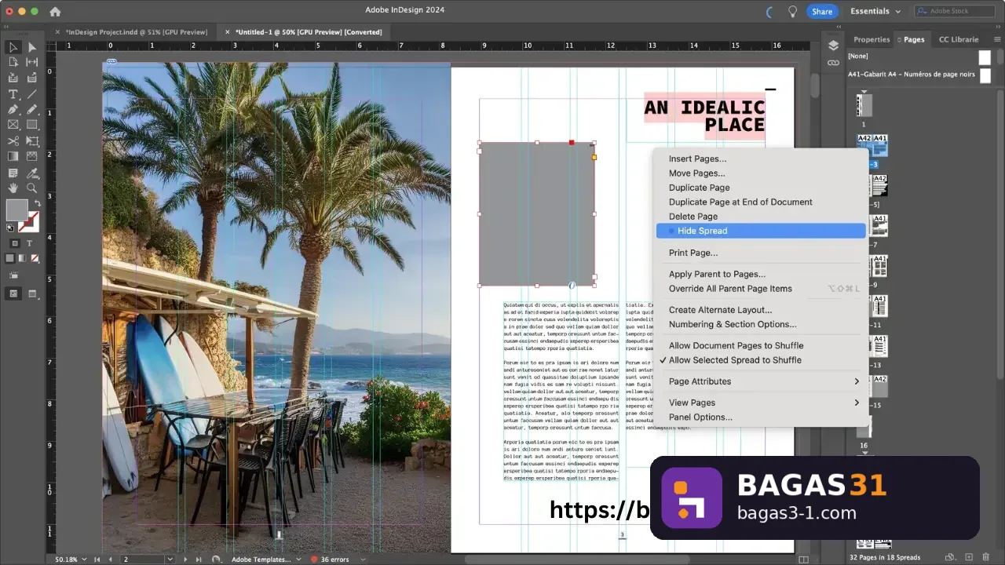Viewport: 1005px width, 565px height.
Task: Select the Selection tool arrow
Action: point(13,47)
